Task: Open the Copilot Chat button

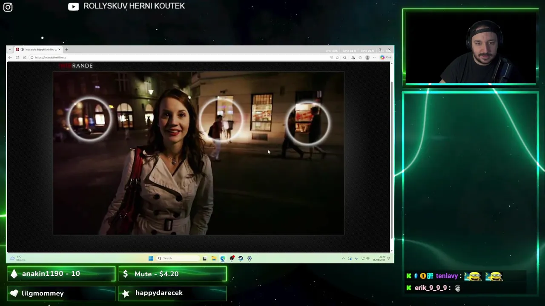Action: click(386, 57)
